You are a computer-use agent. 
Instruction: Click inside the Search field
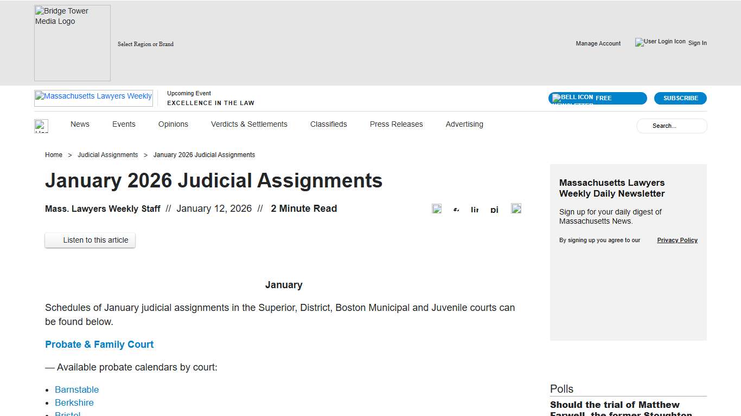tap(672, 126)
